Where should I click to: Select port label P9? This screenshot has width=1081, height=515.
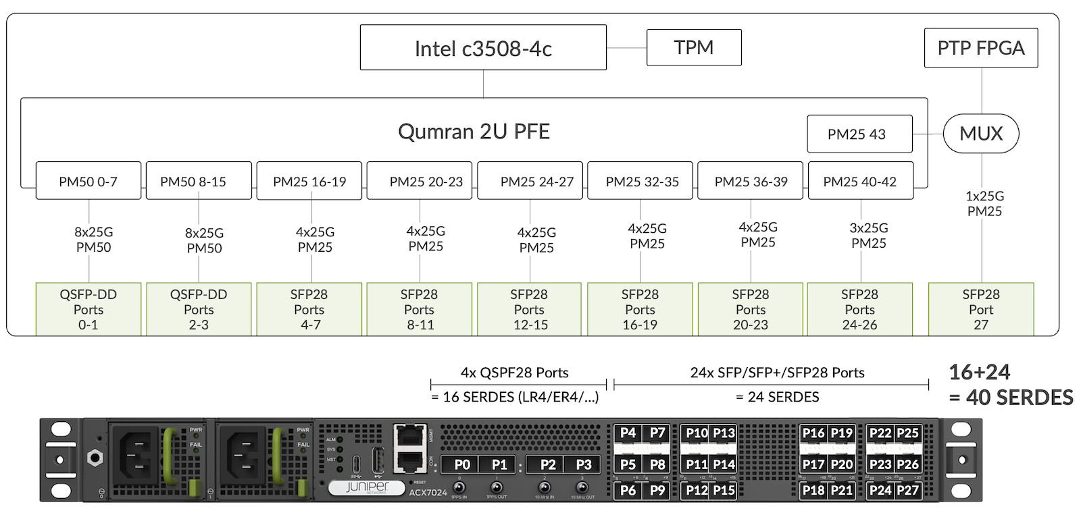(657, 491)
